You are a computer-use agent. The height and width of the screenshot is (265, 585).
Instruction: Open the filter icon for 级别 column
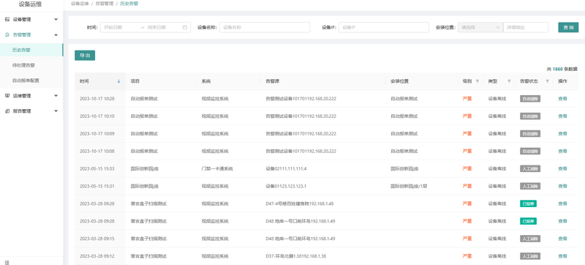click(478, 81)
